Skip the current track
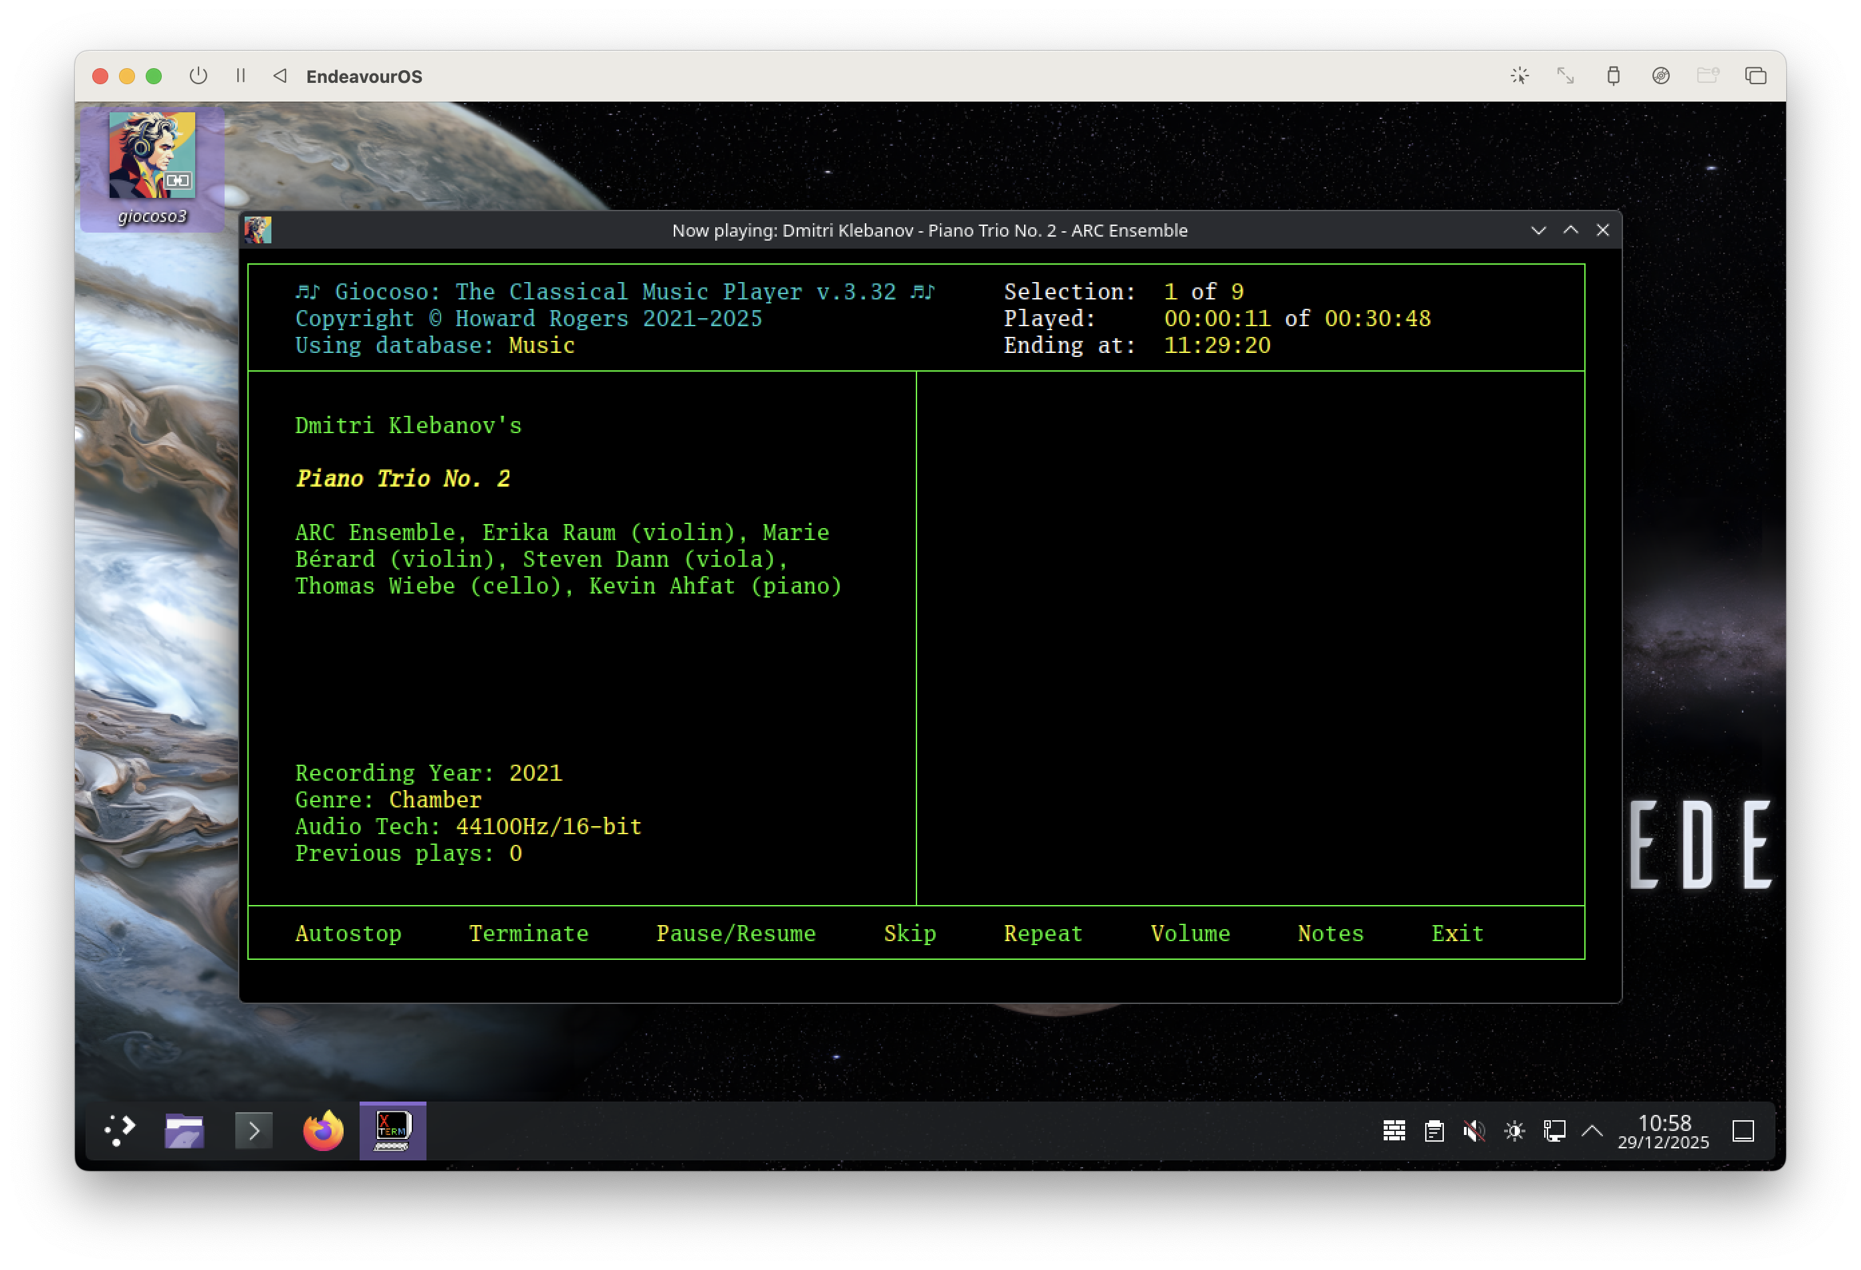Viewport: 1861px width, 1270px height. (910, 933)
